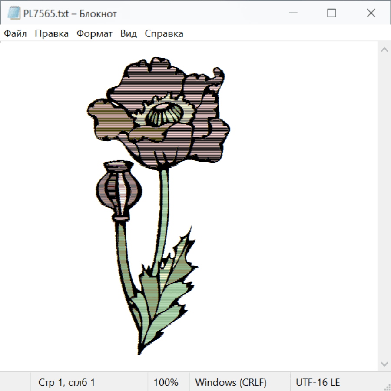Open the Формат menu
This screenshot has height=391, width=391.
[x=94, y=33]
